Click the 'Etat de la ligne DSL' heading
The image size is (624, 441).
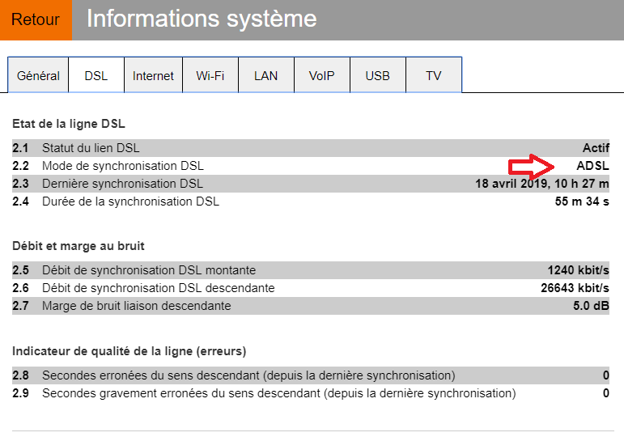69,124
